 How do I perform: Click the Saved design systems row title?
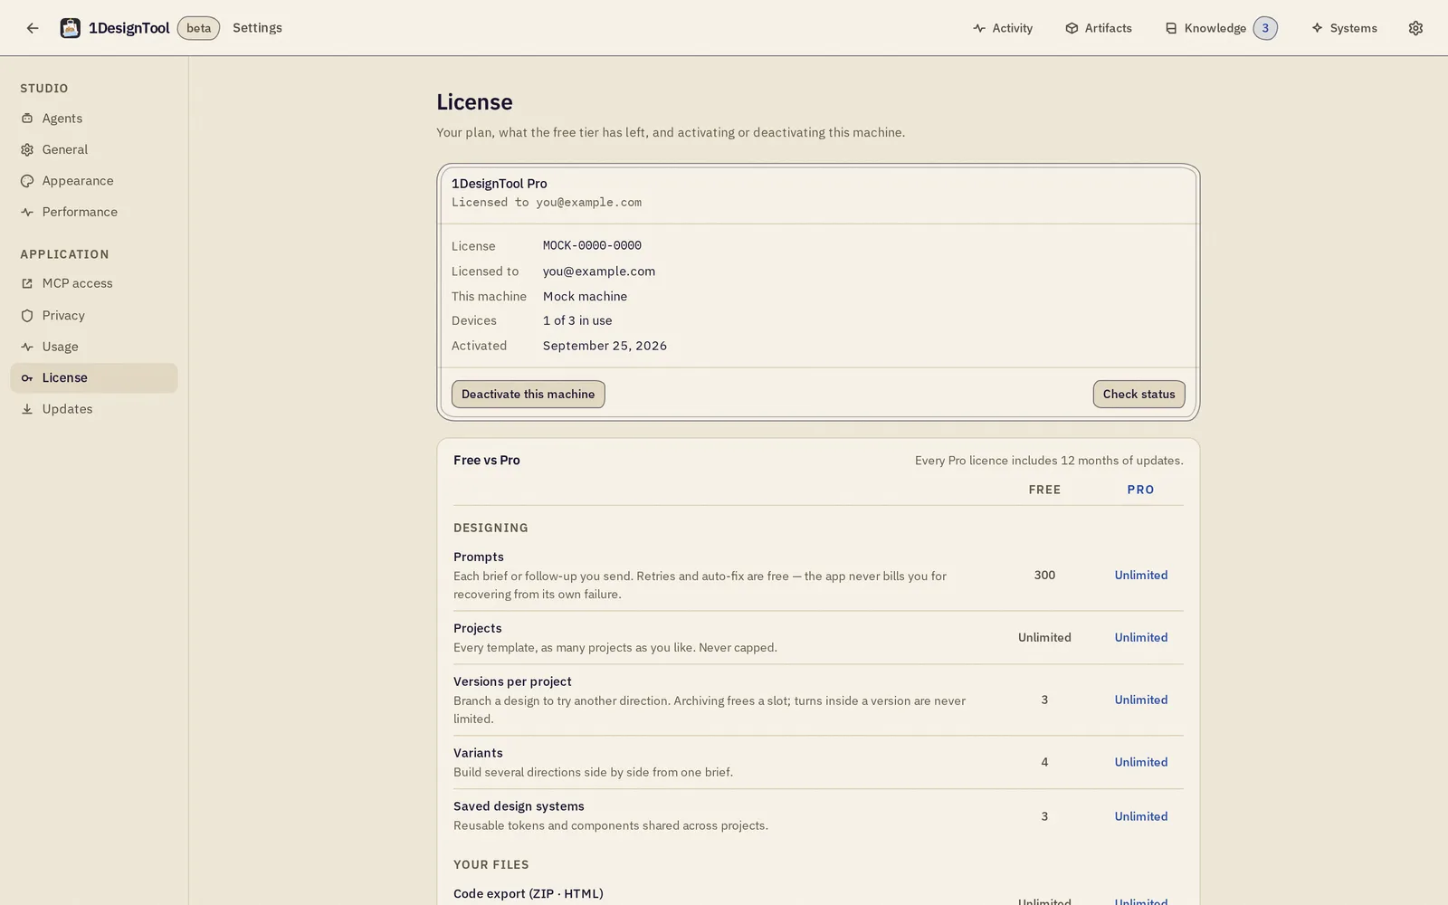pos(519,806)
